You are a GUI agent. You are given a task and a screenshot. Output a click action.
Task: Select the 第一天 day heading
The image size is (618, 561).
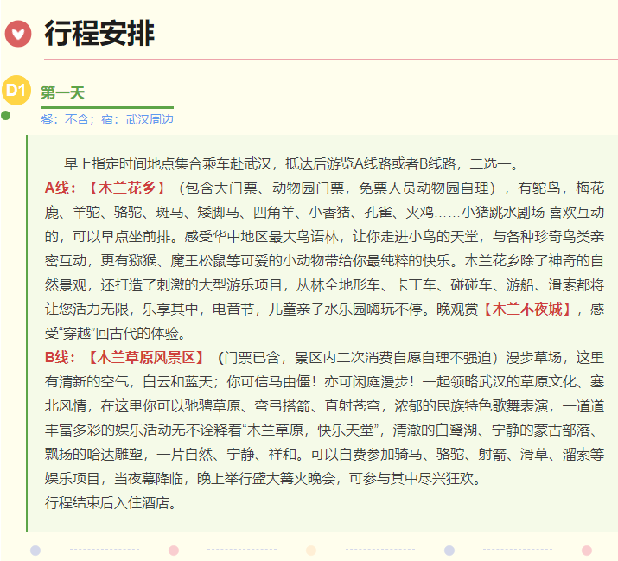63,93
